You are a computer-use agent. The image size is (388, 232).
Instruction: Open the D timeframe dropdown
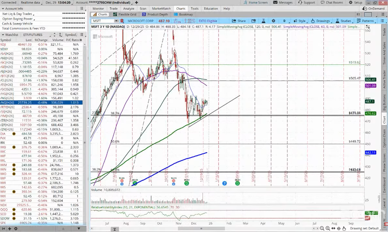point(285,21)
